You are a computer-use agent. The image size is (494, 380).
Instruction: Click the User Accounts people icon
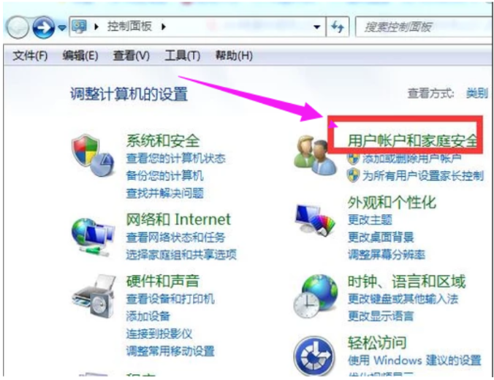coord(313,155)
